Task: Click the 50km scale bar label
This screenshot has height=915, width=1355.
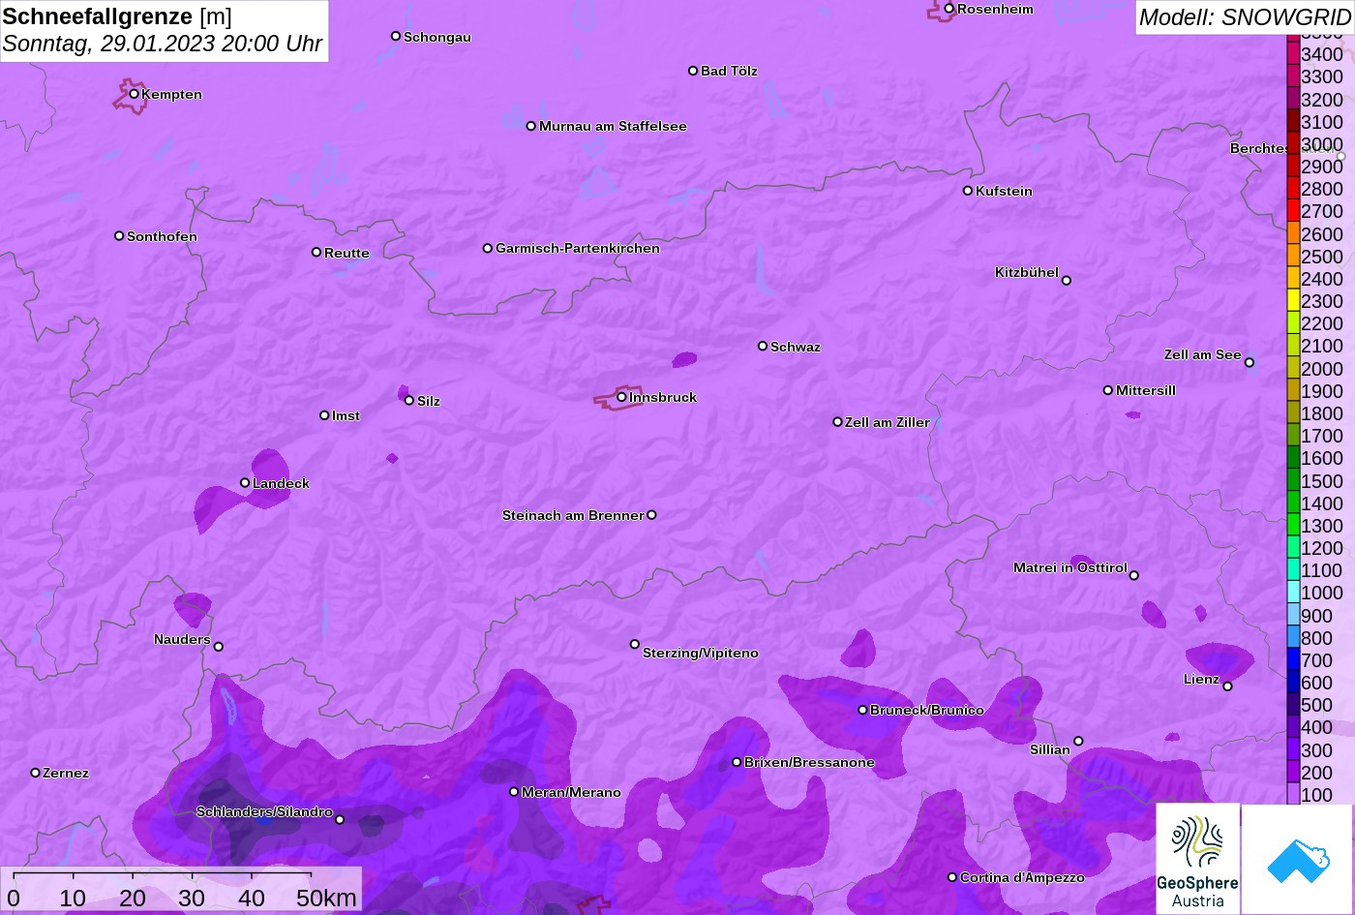Action: [x=326, y=898]
